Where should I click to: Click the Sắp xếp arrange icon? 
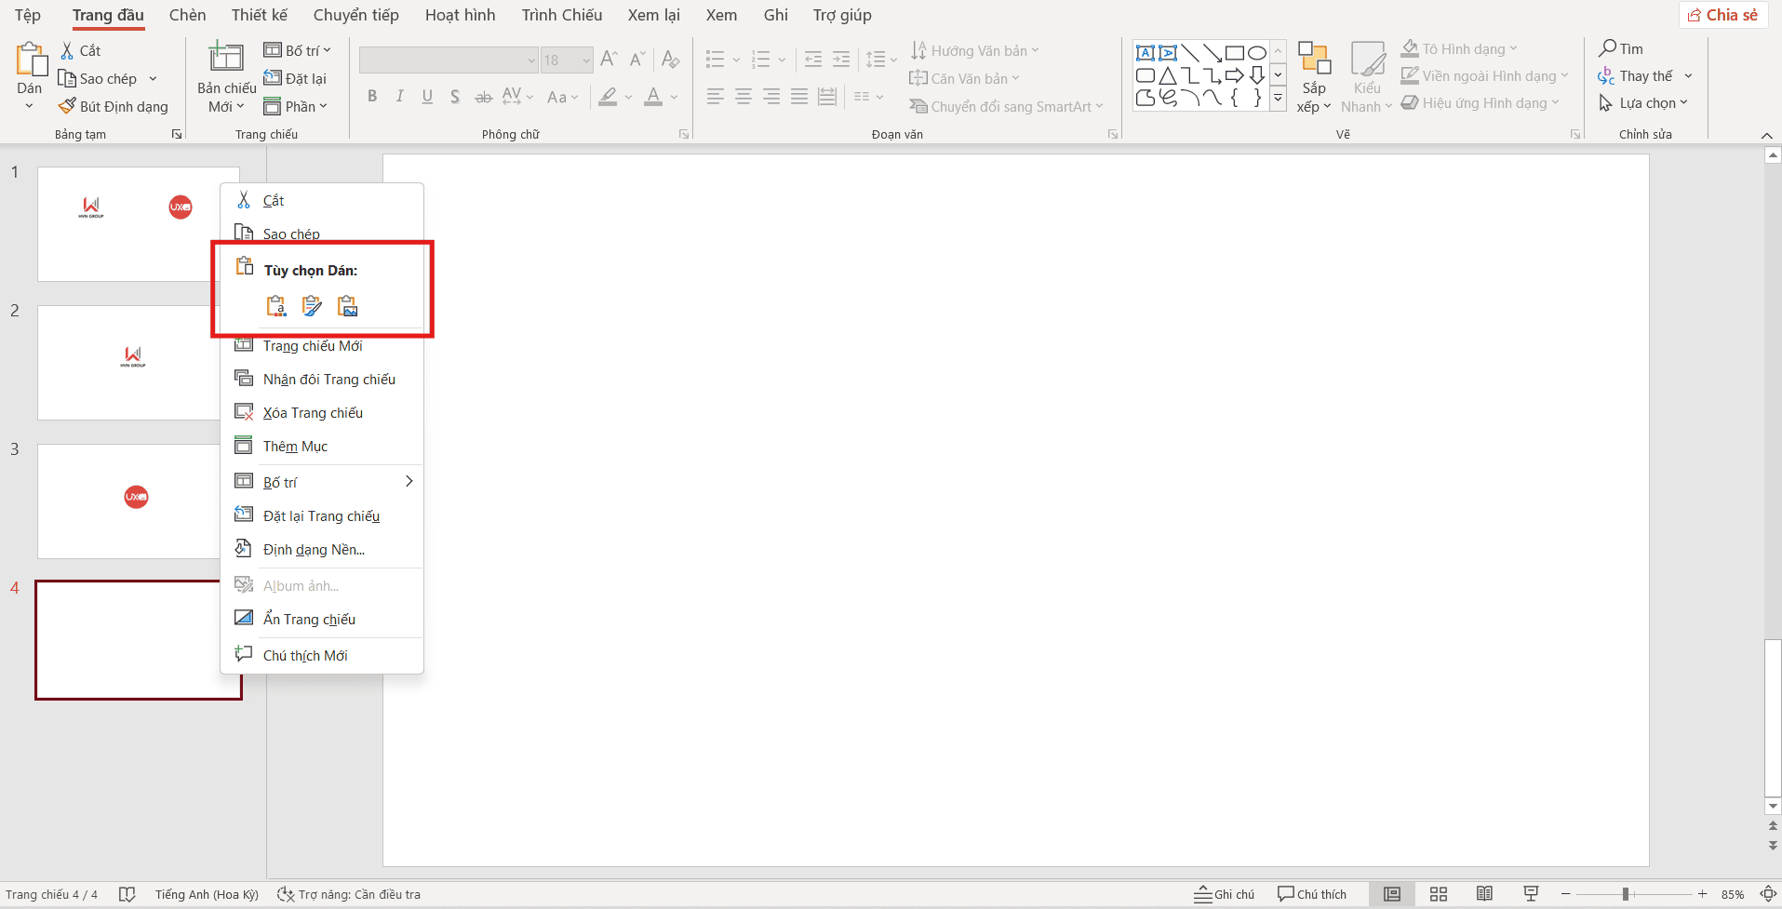(x=1314, y=60)
